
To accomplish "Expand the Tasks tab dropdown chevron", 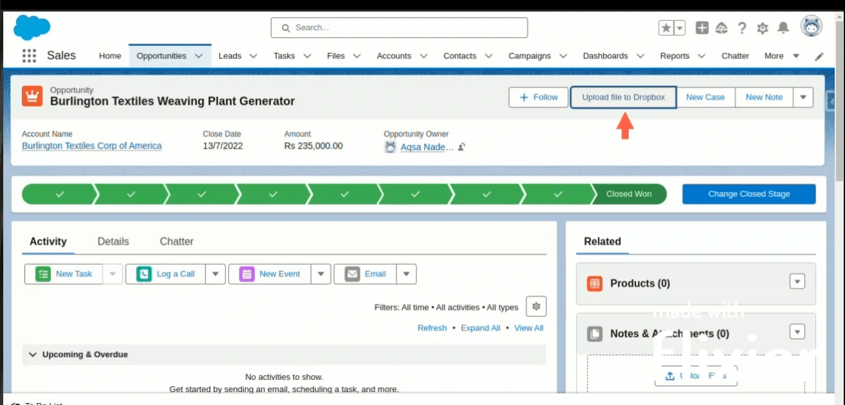I will (307, 56).
